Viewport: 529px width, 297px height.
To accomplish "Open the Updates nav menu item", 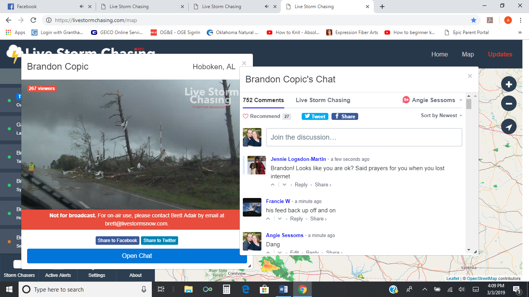I will [500, 54].
